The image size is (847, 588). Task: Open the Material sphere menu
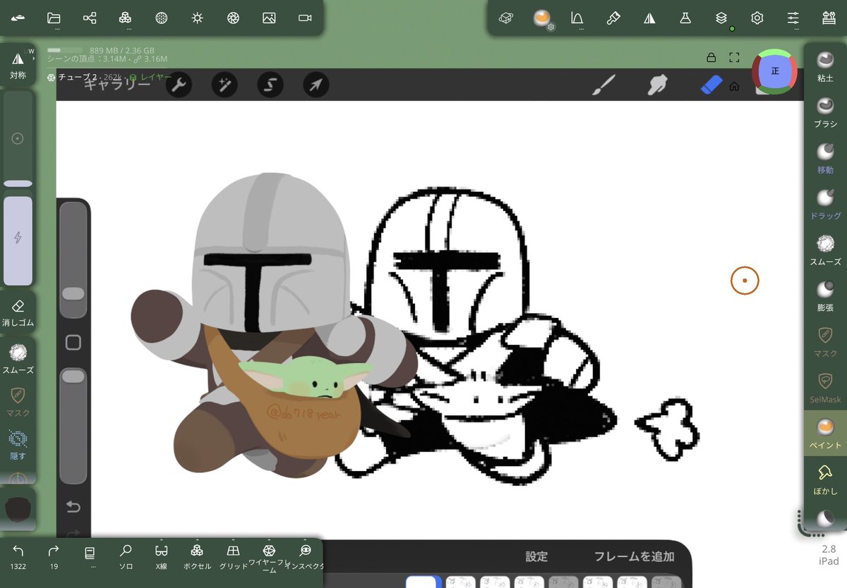[161, 18]
